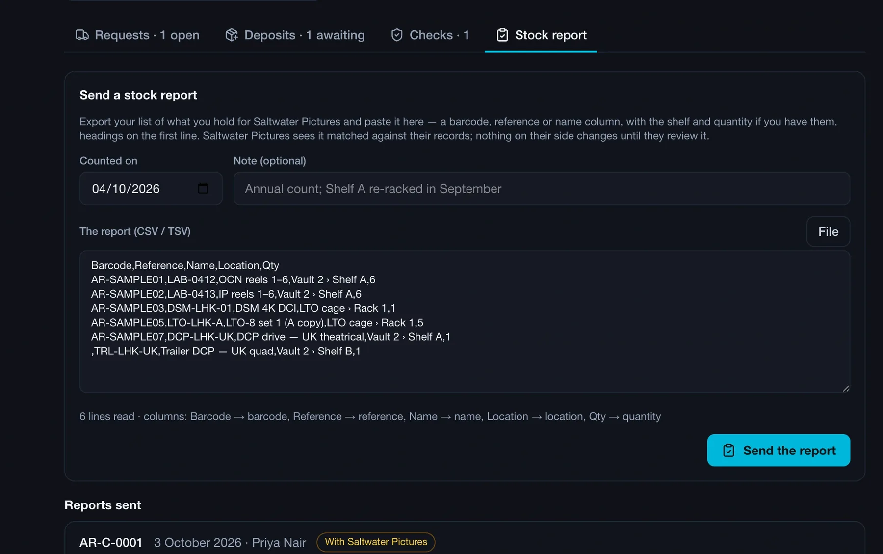This screenshot has height=554, width=883.
Task: Click the clipboard icon beside Stock report
Action: pyautogui.click(x=502, y=35)
